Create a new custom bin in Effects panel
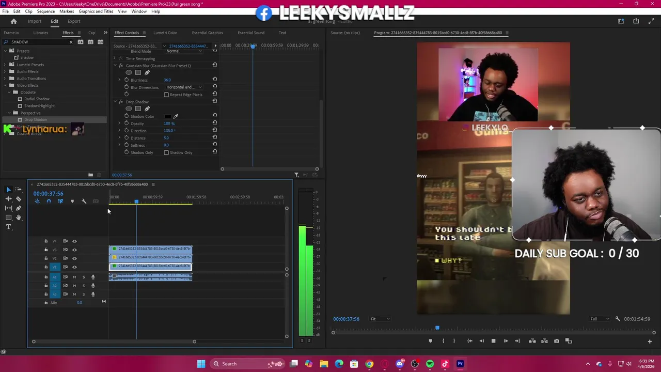661x372 pixels. [x=90, y=175]
